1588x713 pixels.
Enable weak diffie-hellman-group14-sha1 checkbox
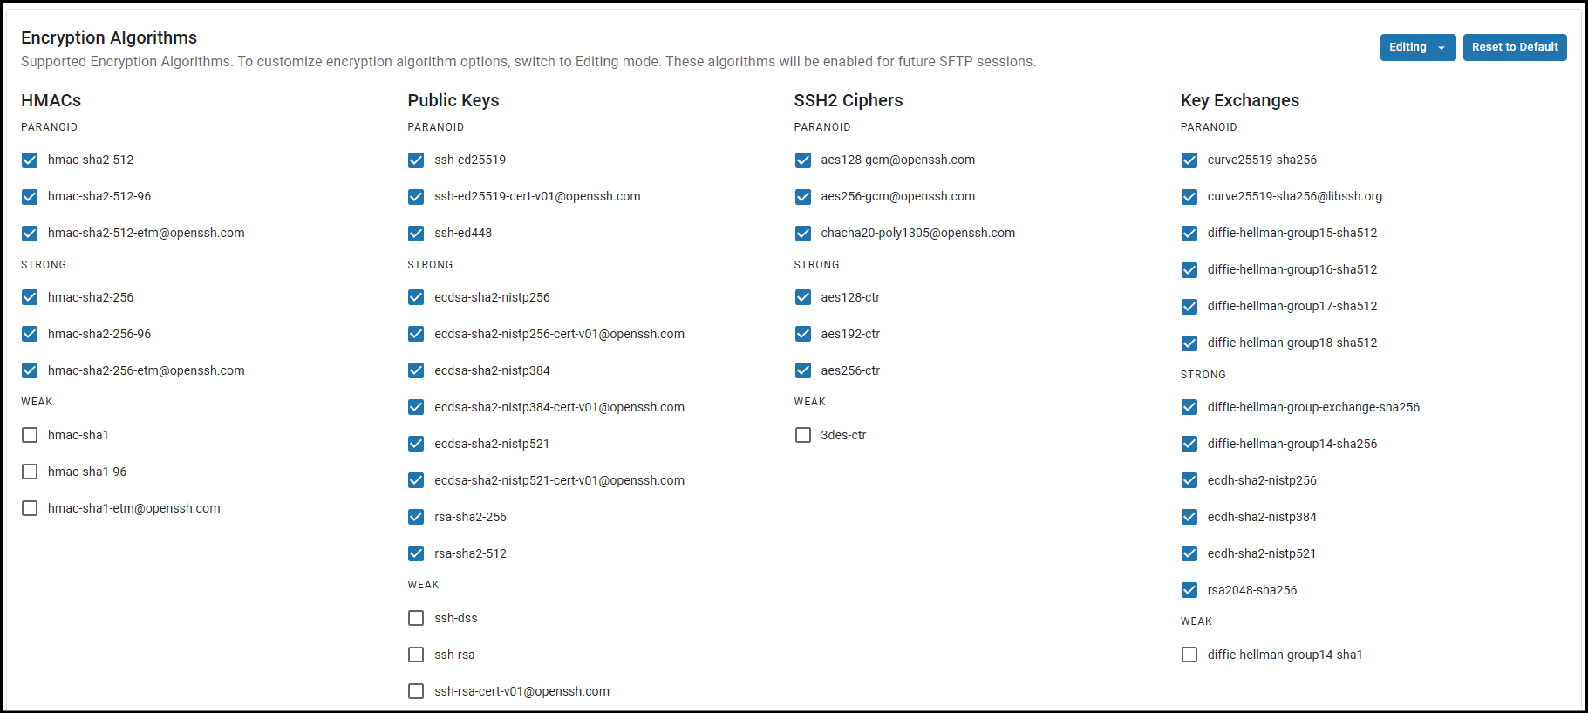(x=1189, y=655)
